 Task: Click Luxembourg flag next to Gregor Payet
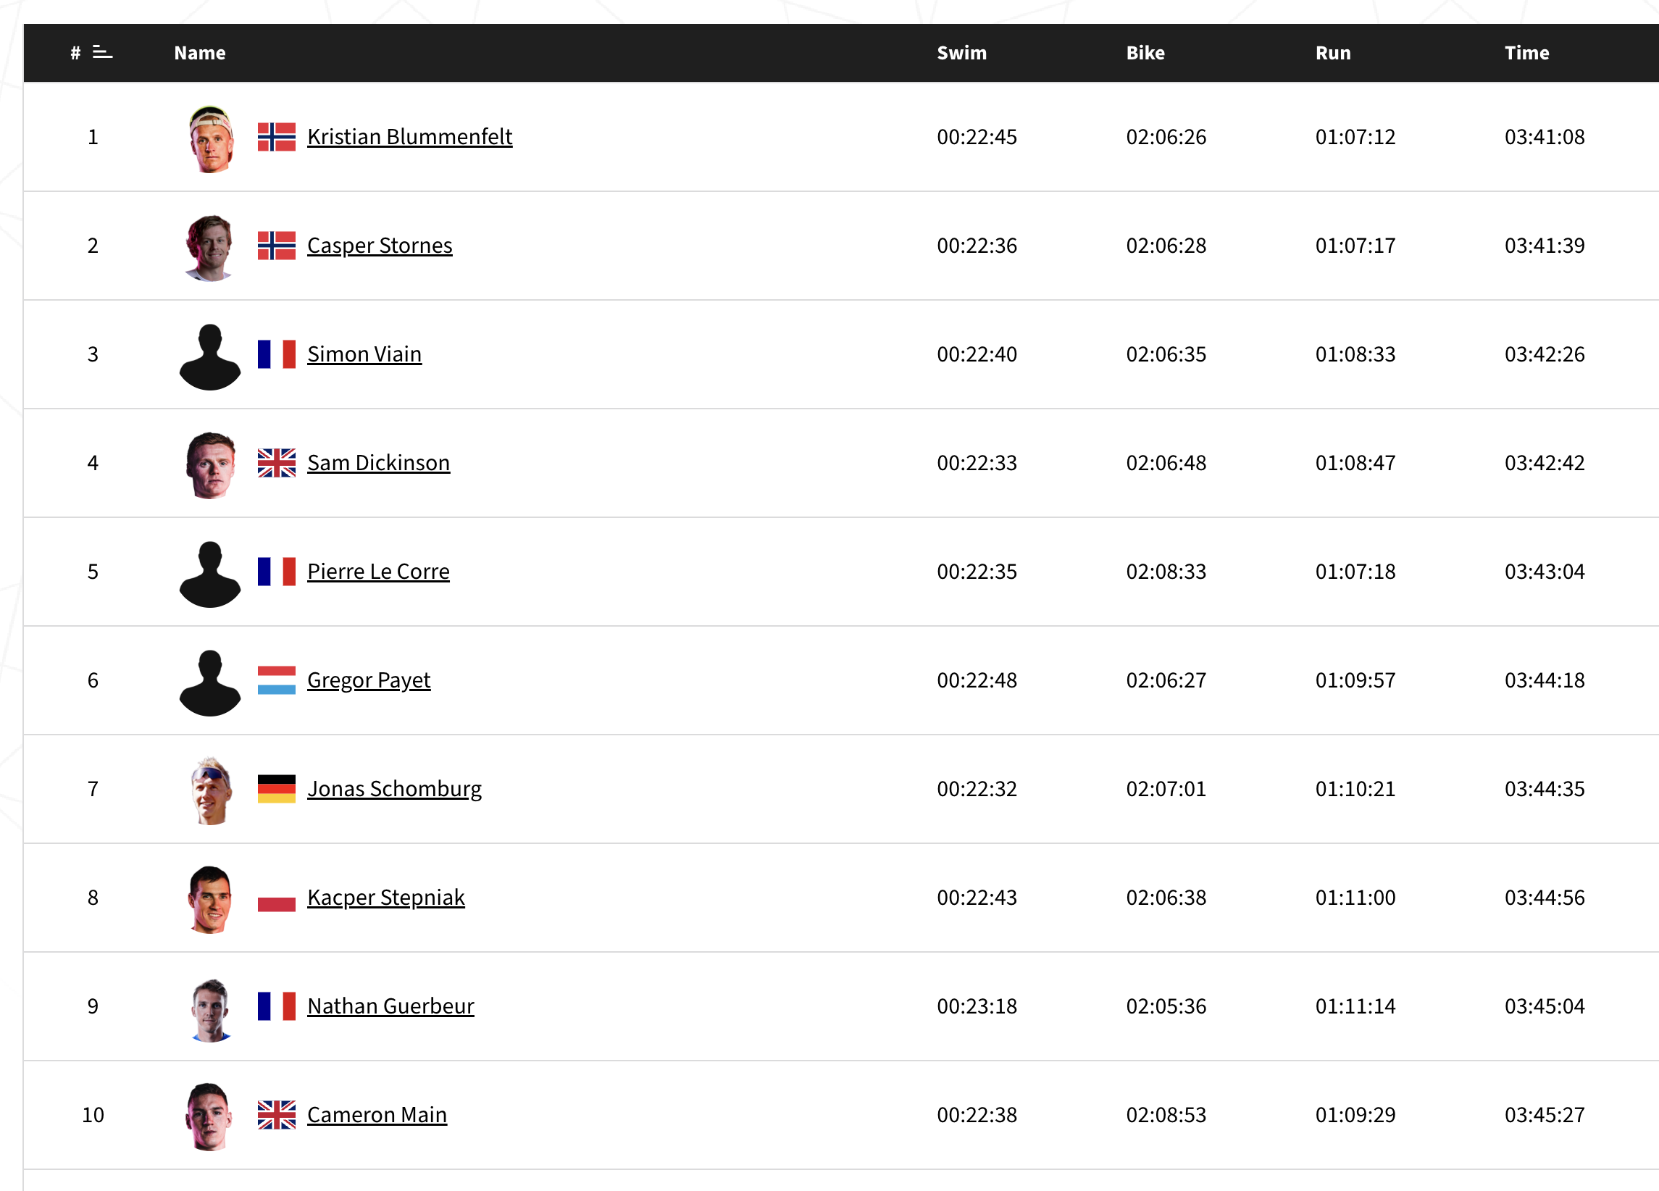277,680
